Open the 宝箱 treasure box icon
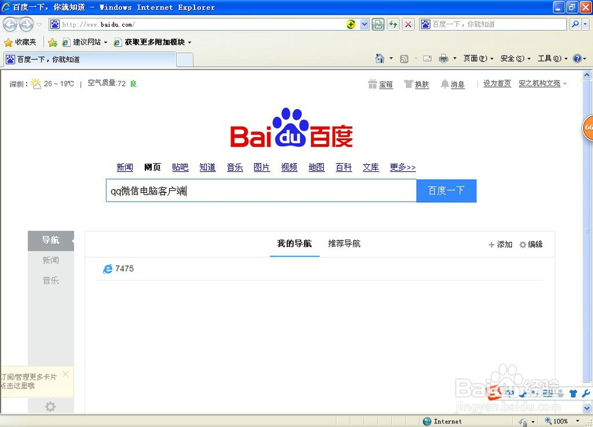 (x=380, y=84)
